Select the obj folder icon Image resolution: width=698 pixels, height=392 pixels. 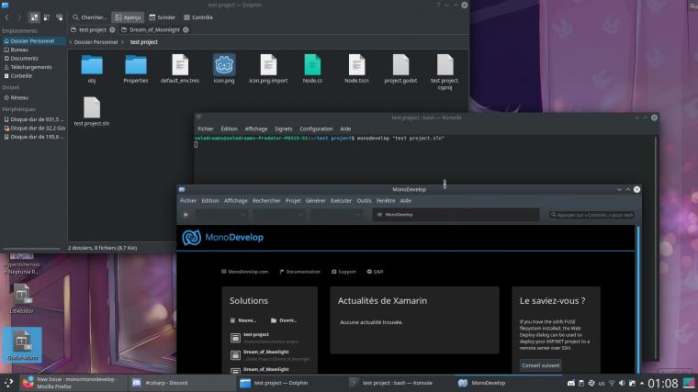tap(92, 65)
